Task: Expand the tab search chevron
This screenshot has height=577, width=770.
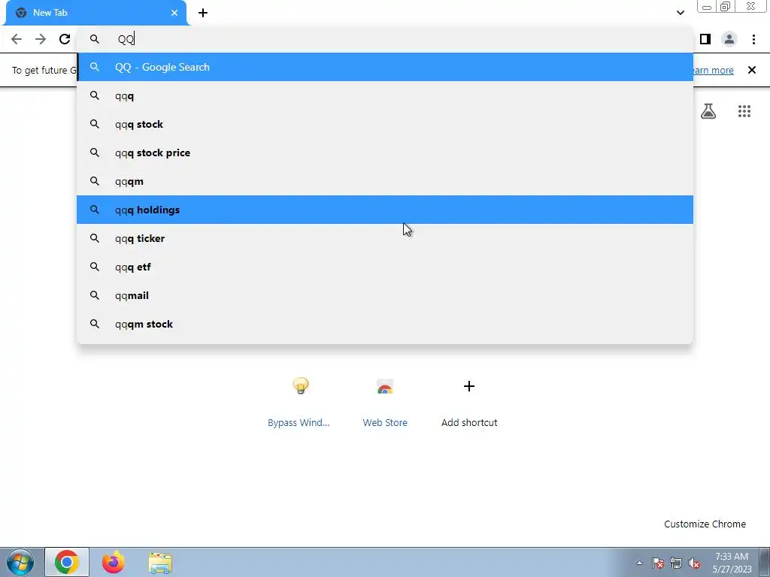Action: pyautogui.click(x=680, y=13)
